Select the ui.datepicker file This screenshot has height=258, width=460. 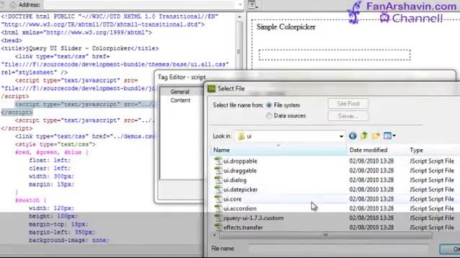tap(240, 189)
